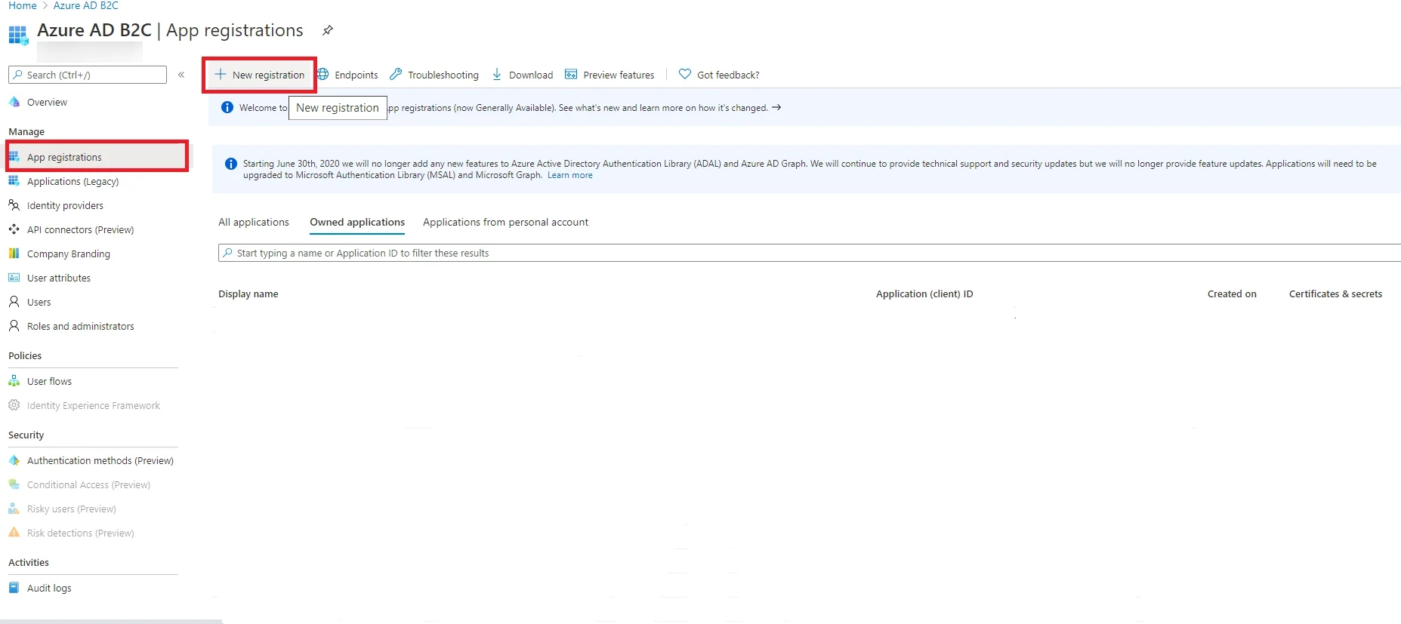This screenshot has width=1401, height=624.
Task: Open Risky users (Preview)
Action: [71, 509]
